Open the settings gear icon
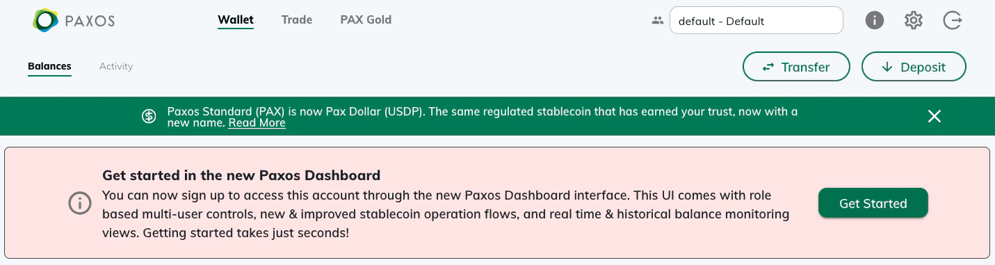The height and width of the screenshot is (265, 995). coord(913,21)
